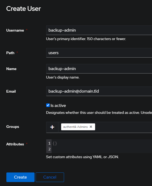Remove the authentik Admins group chip
This screenshot has width=152, height=186.
coord(91,127)
